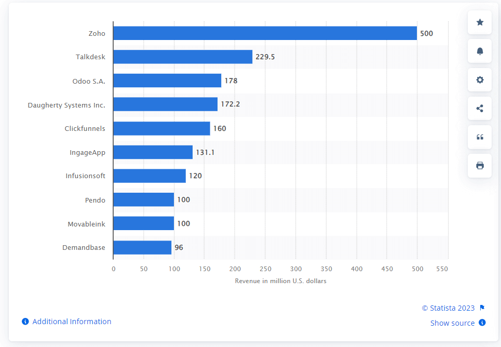Print the chart using the printer icon
This screenshot has width=501, height=347.
tap(479, 165)
